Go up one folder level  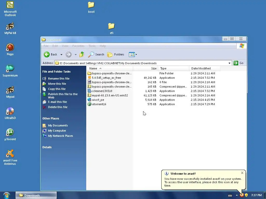(x=82, y=54)
